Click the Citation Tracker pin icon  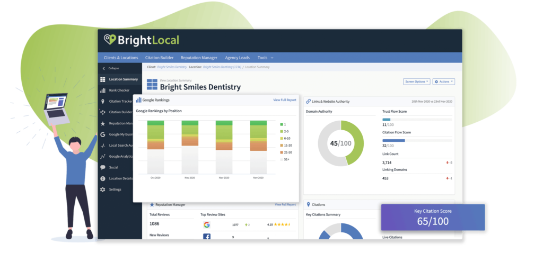[x=103, y=101]
